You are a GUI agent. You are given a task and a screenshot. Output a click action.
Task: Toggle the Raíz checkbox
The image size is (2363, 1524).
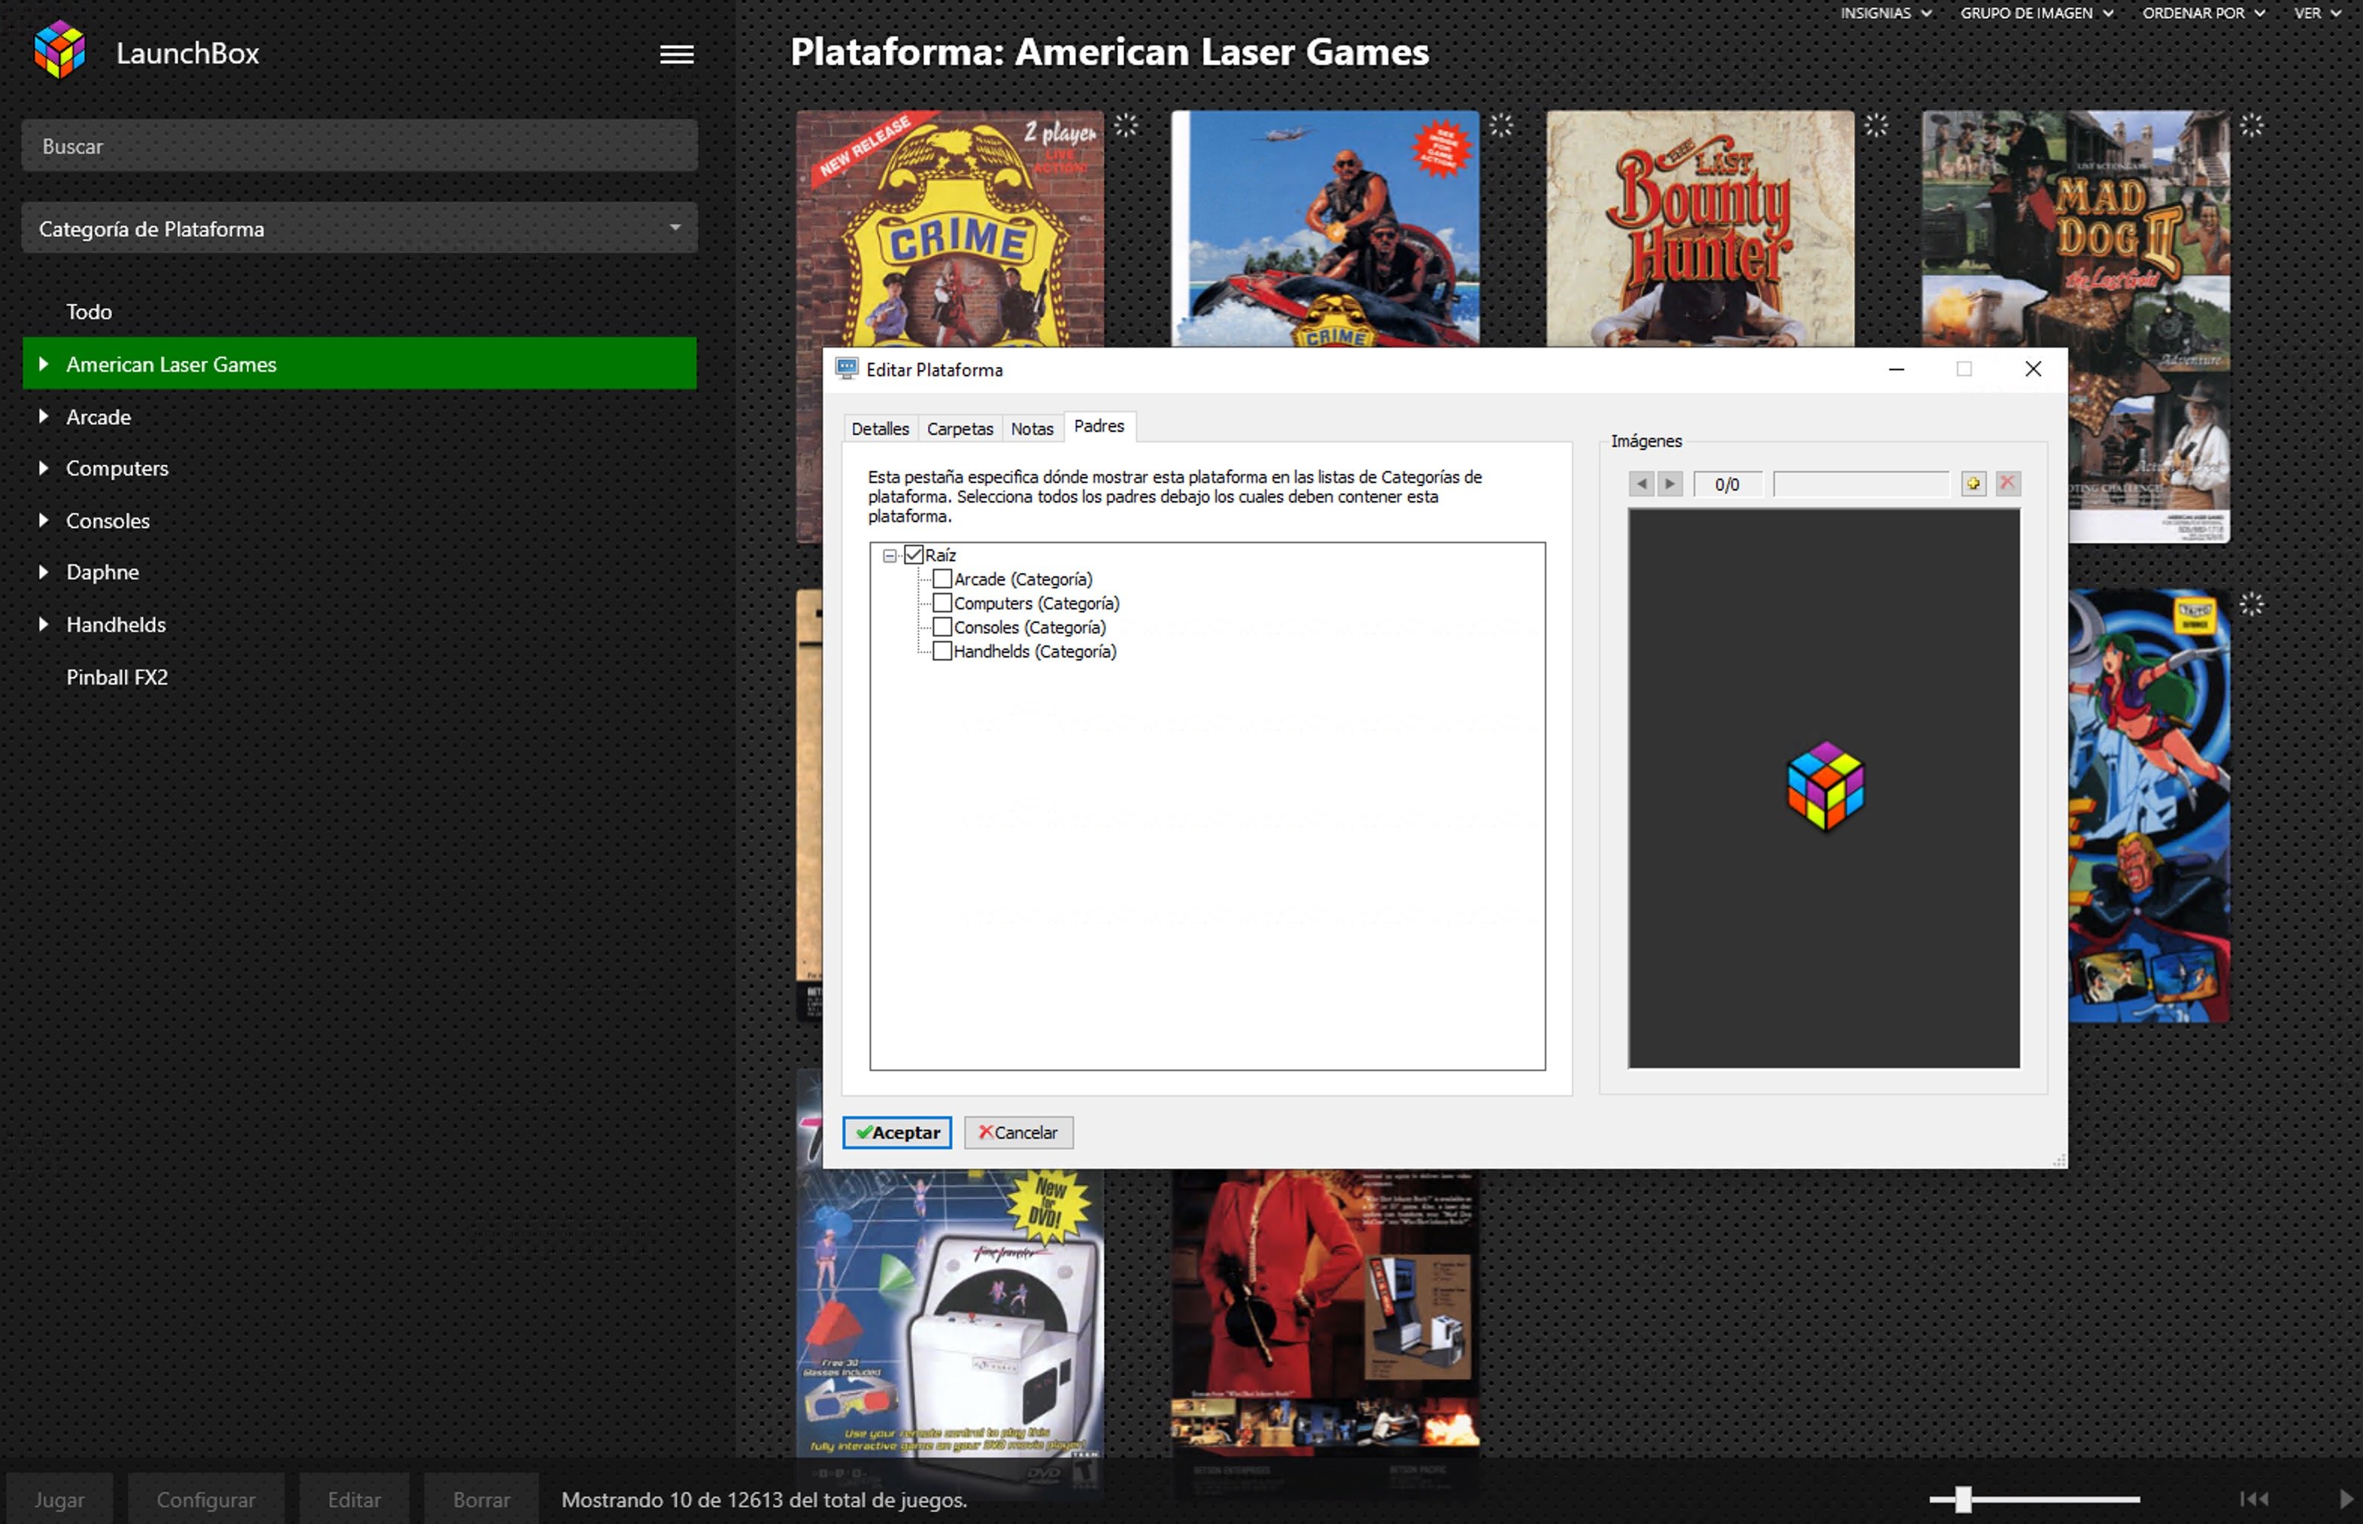[x=914, y=555]
